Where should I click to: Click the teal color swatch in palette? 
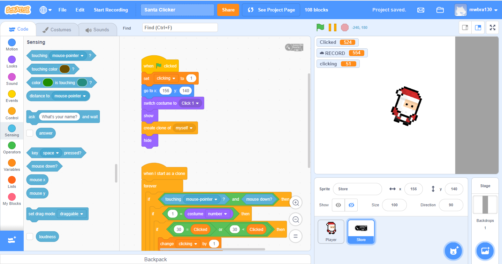click(82, 83)
